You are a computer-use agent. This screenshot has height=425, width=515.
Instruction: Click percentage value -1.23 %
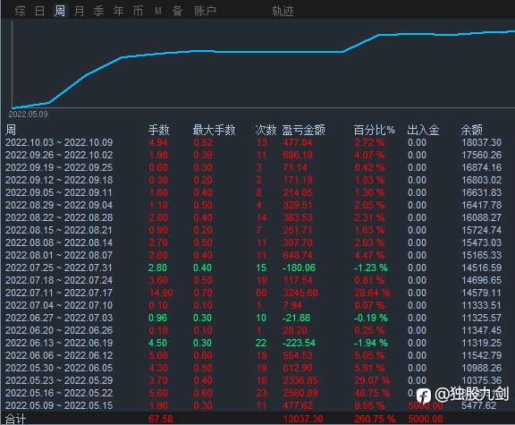pyautogui.click(x=371, y=268)
